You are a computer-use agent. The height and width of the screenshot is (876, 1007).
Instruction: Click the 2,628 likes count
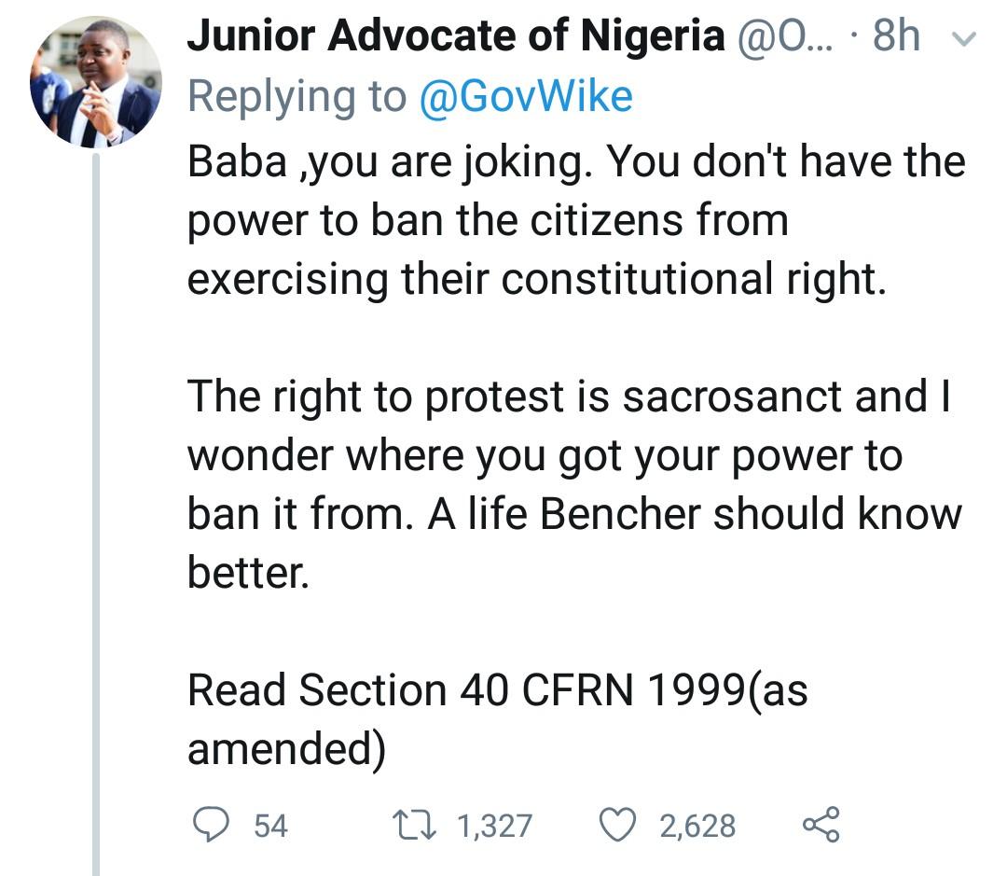pyautogui.click(x=697, y=826)
